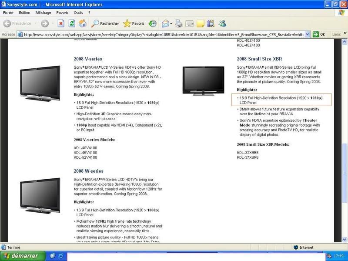
Task: Click the scrollbar down arrow
Action: point(345,239)
